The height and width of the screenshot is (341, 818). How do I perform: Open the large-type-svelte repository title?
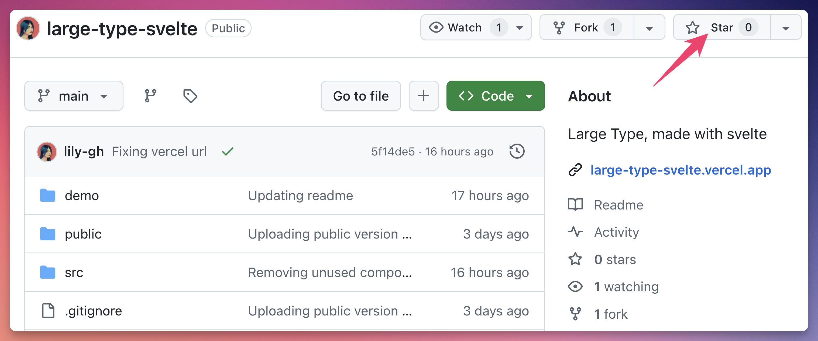tap(122, 29)
